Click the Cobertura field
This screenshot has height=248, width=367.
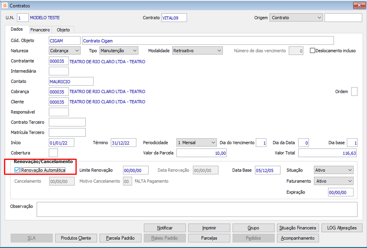point(53,153)
